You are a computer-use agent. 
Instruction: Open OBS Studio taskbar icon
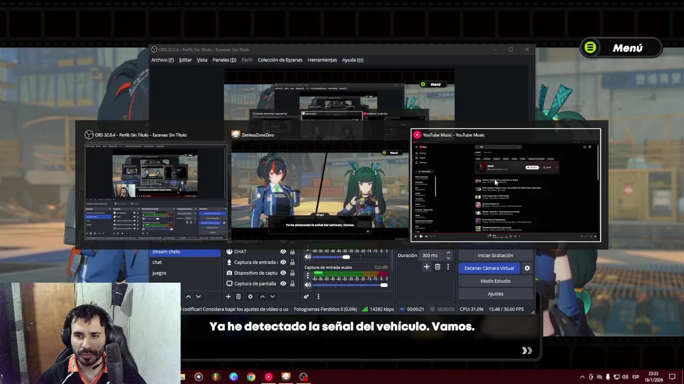(x=304, y=377)
